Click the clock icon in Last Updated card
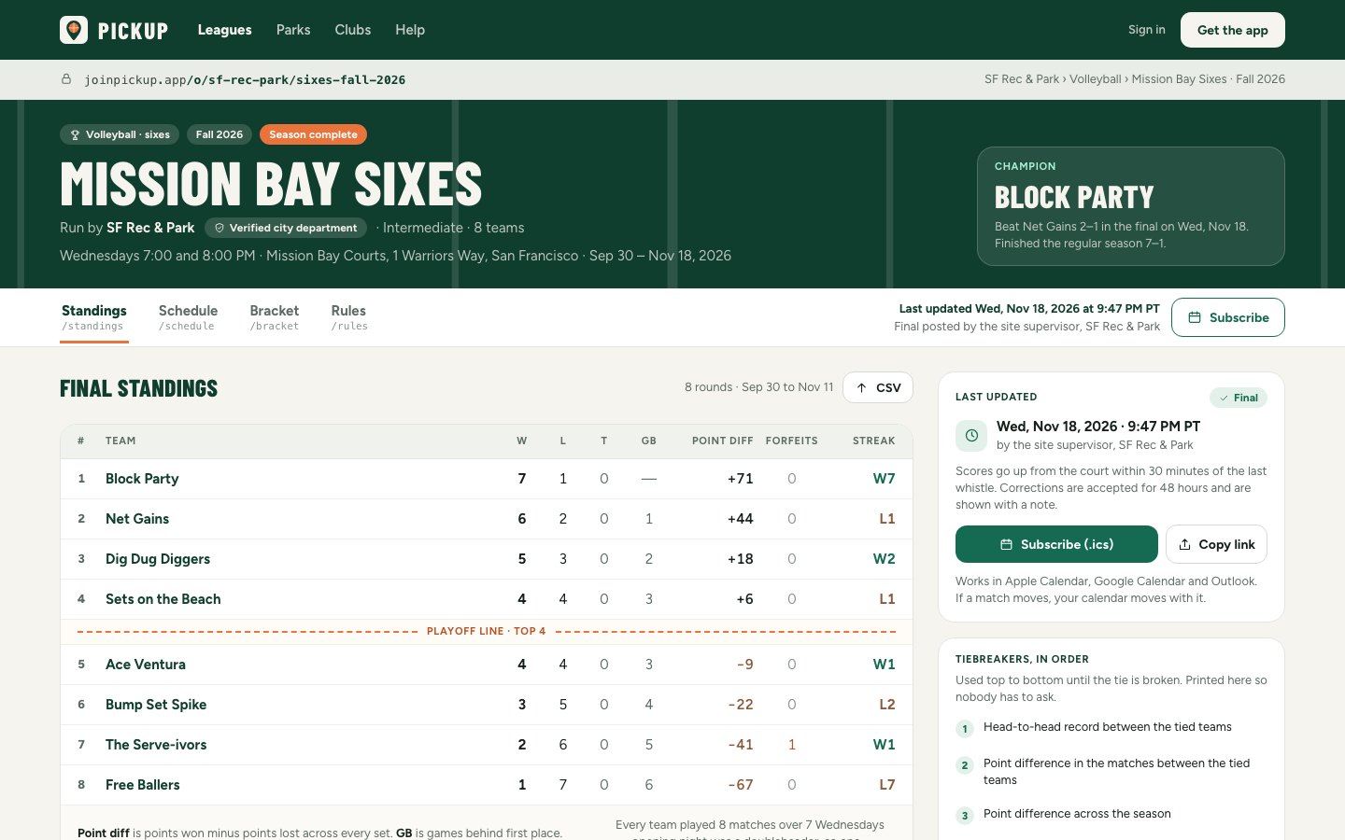This screenshot has height=840, width=1345. pos(971,435)
